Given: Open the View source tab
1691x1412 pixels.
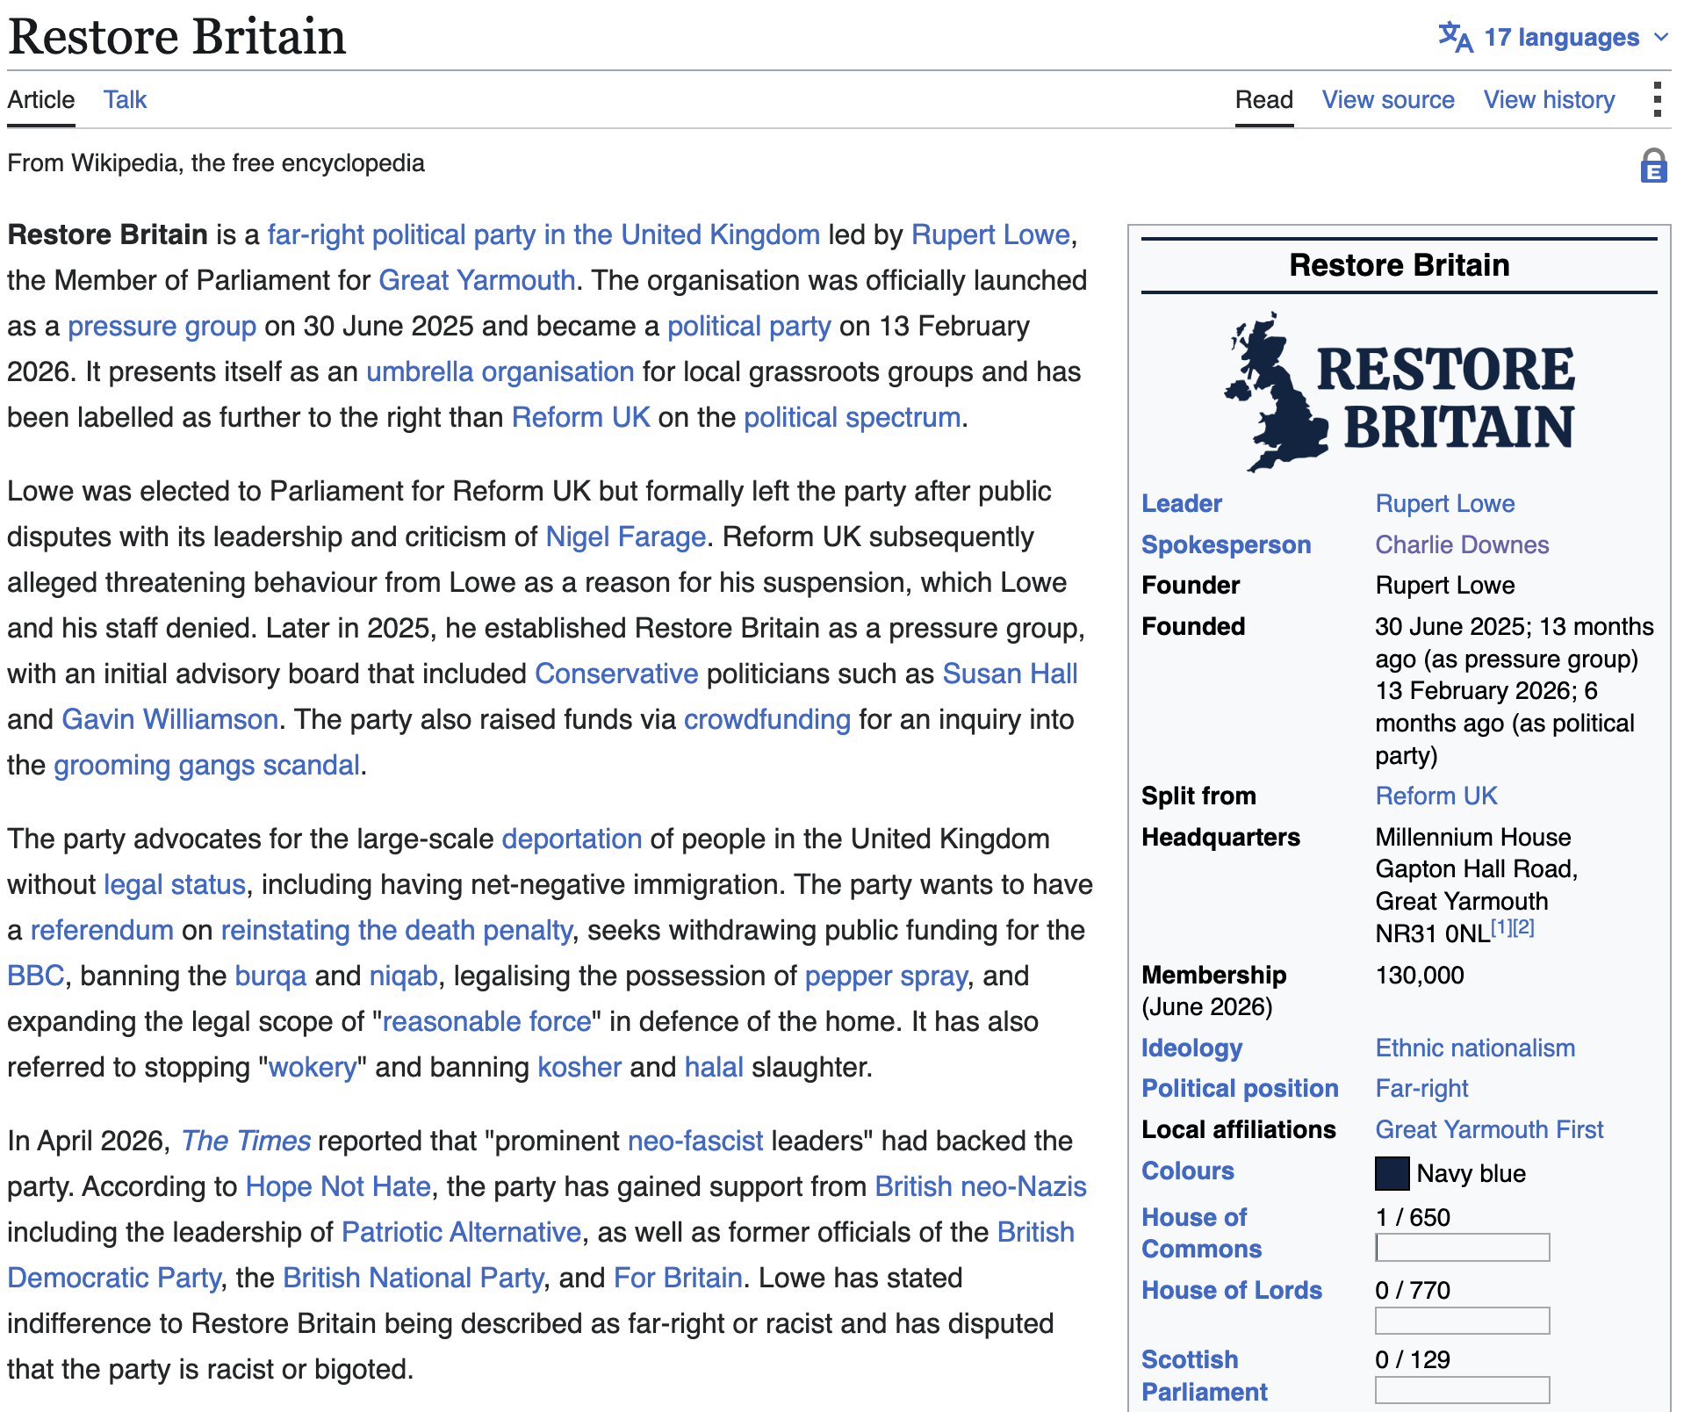Looking at the screenshot, I should coord(1388,100).
